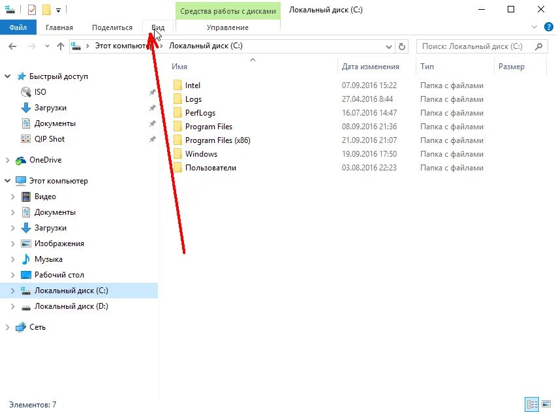Select OneDrive in the navigation pane
Screen dimensions: 556x412
[46, 160]
